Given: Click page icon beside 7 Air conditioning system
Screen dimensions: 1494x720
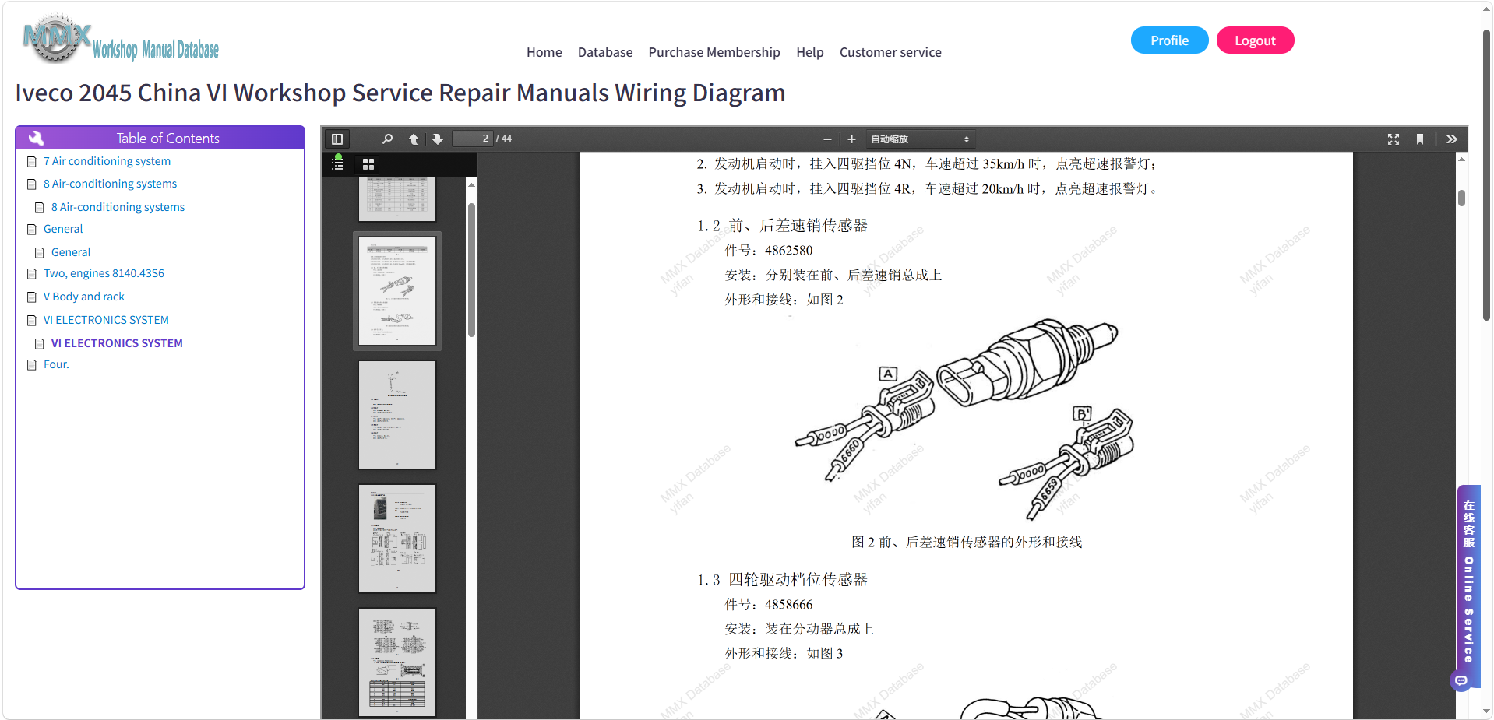Looking at the screenshot, I should (32, 162).
